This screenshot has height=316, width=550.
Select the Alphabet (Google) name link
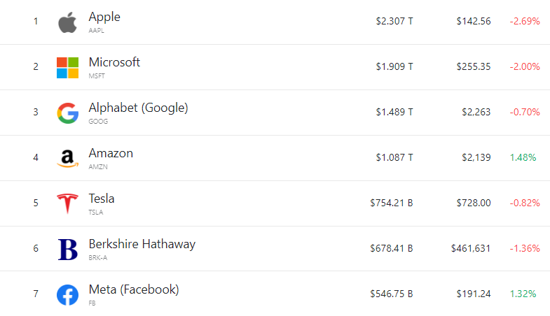click(138, 108)
